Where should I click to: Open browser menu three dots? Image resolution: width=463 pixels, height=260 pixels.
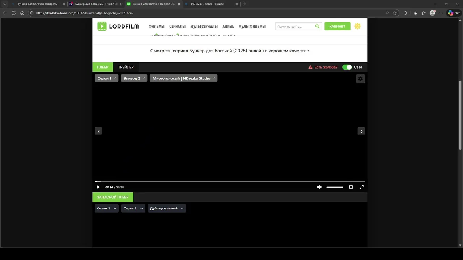pyautogui.click(x=441, y=13)
